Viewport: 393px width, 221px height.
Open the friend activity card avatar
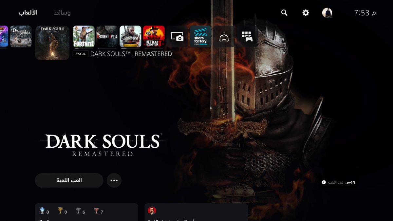(x=152, y=211)
